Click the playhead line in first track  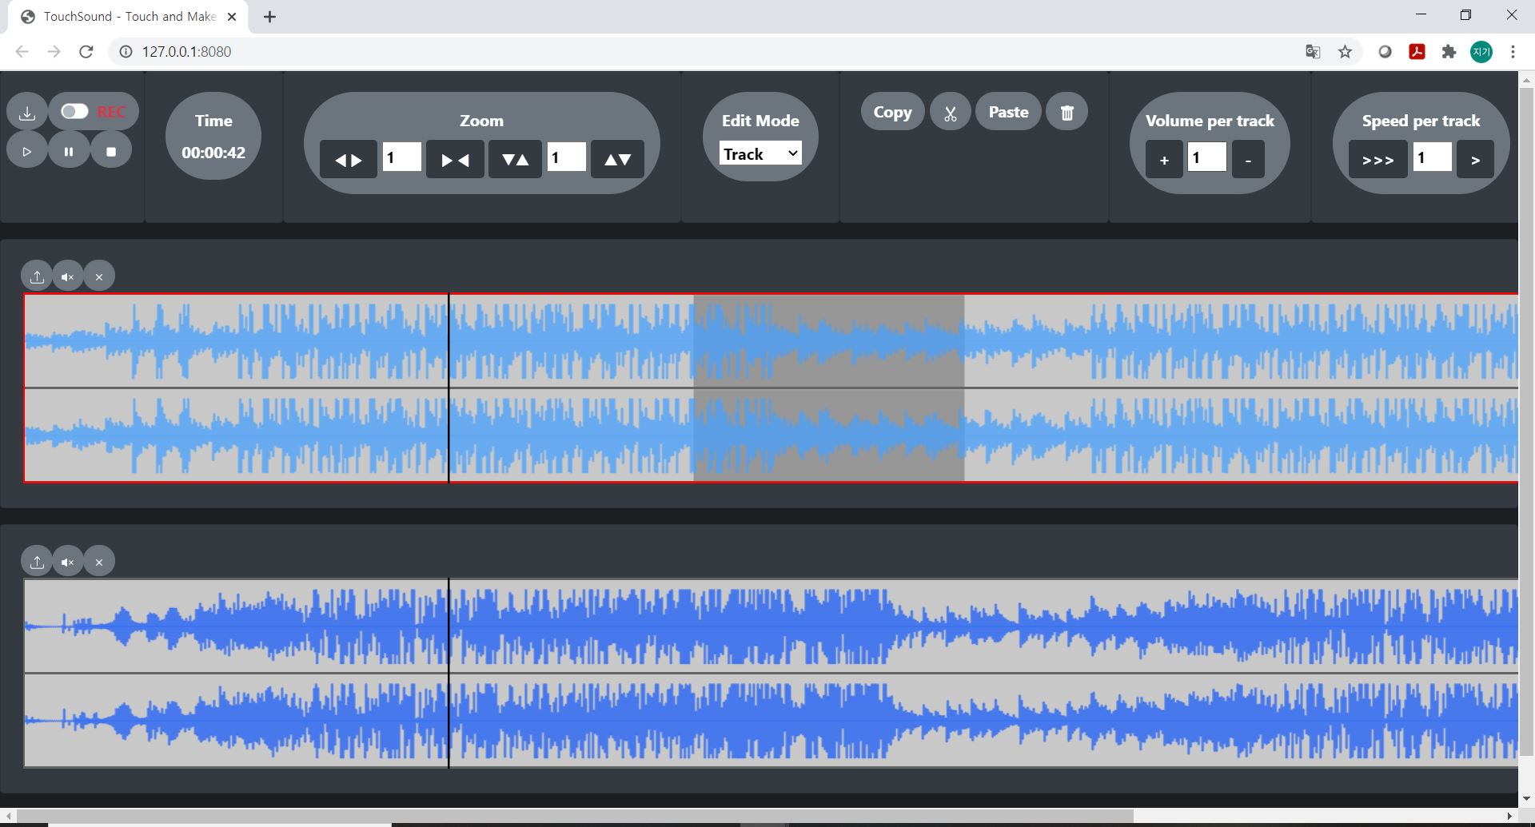449,388
